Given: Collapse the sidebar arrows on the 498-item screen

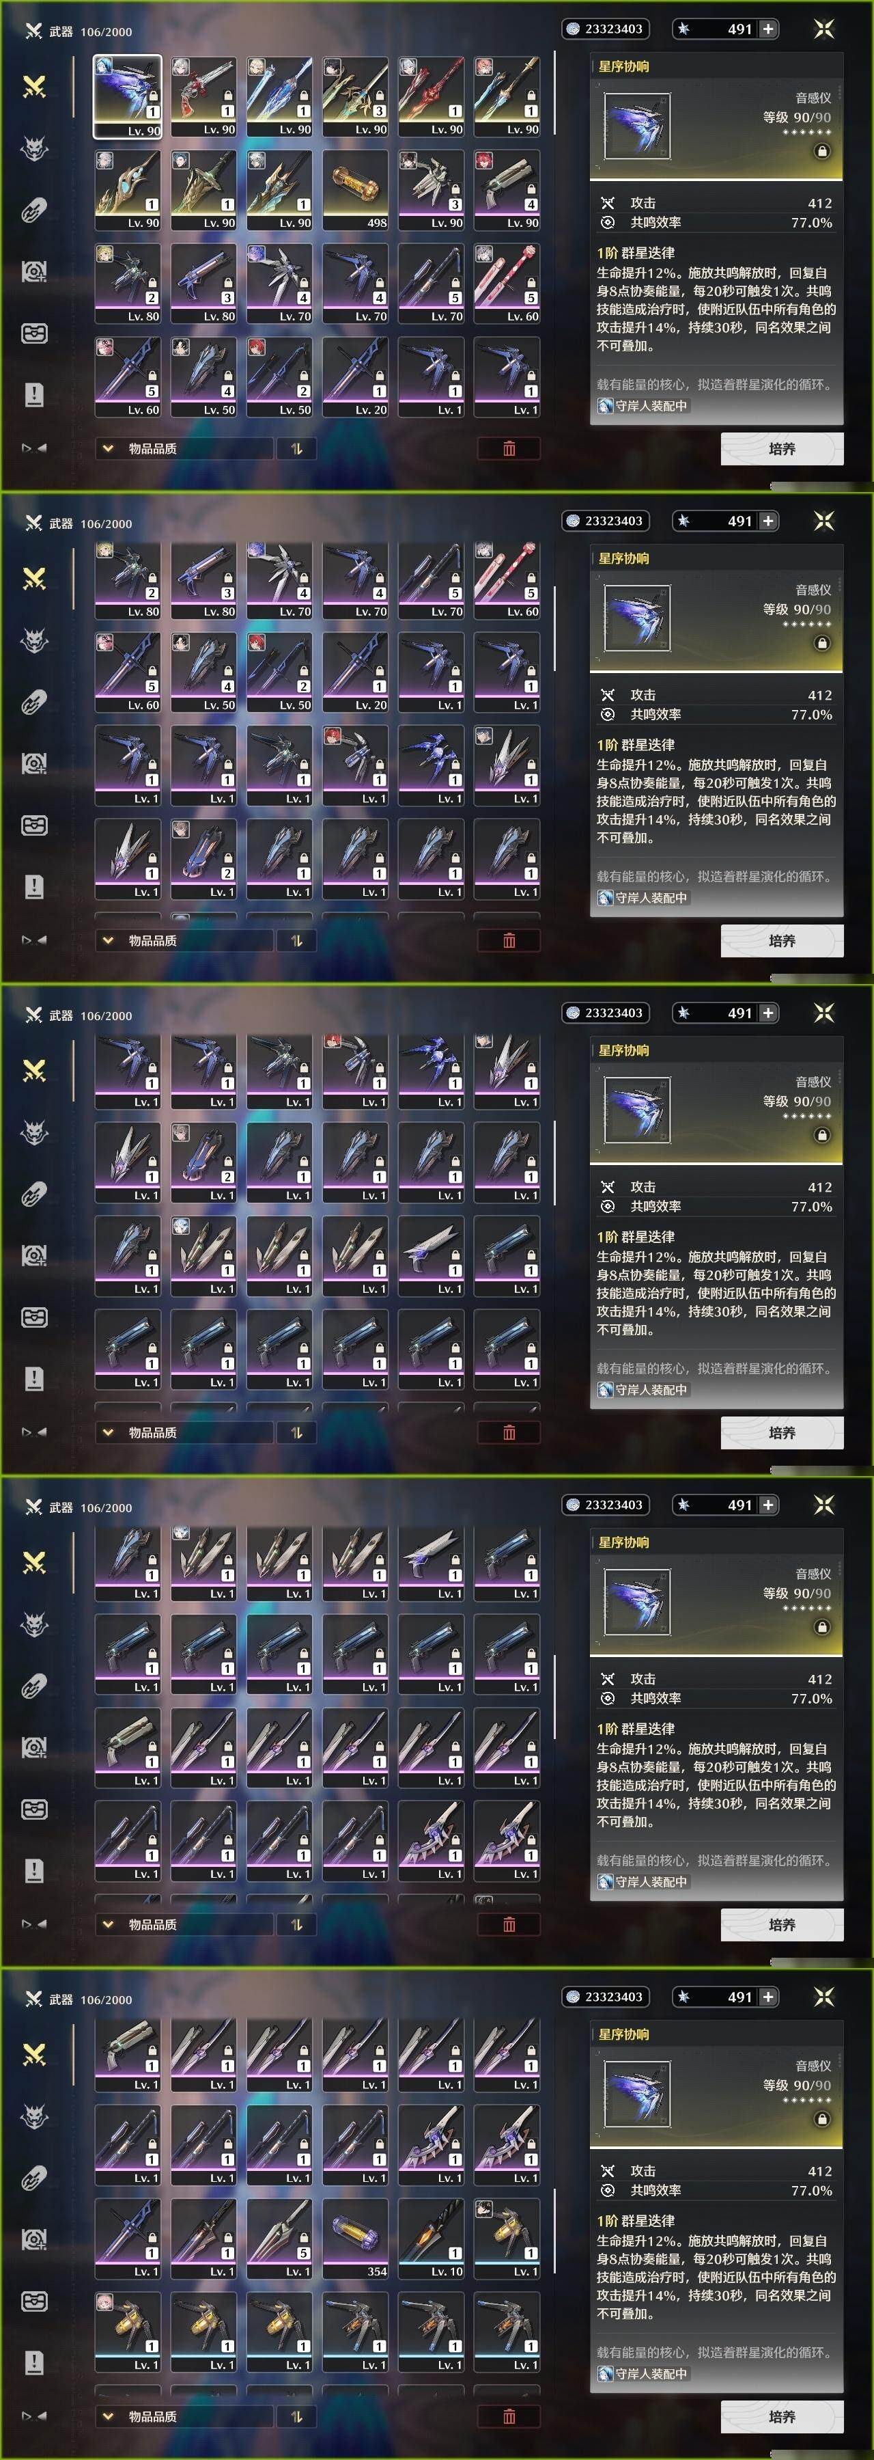Looking at the screenshot, I should pos(34,448).
